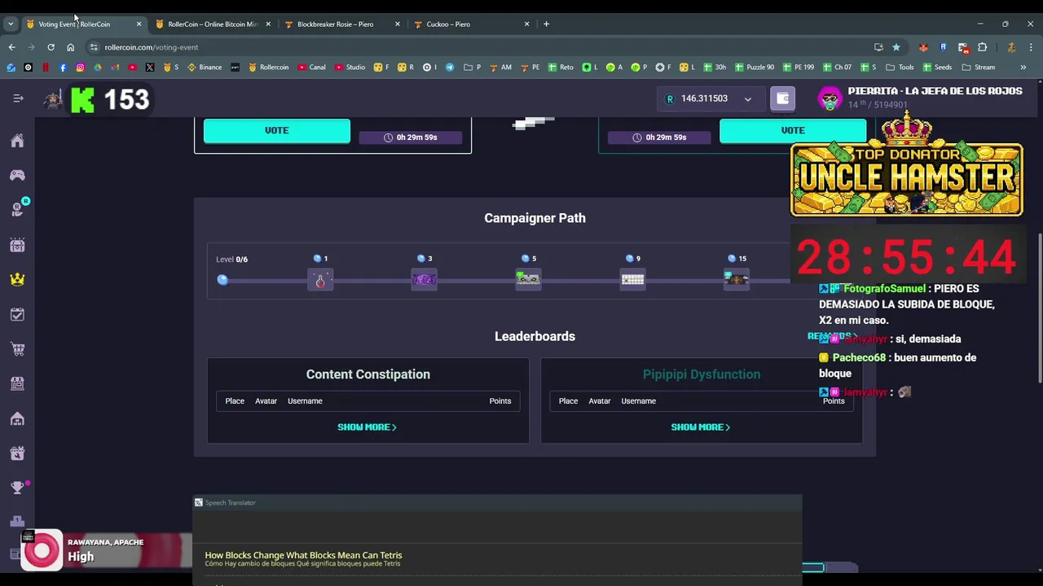This screenshot has height=586, width=1043.
Task: Select level 9 white rack reward on path
Action: tap(632, 280)
